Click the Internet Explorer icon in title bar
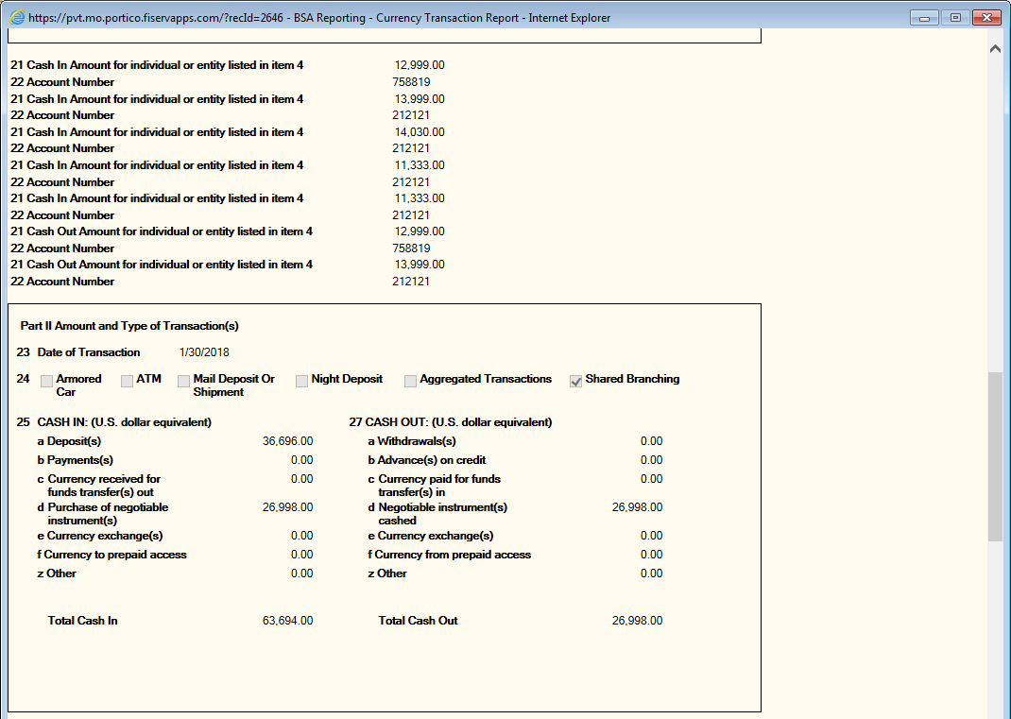The image size is (1011, 719). coord(17,17)
